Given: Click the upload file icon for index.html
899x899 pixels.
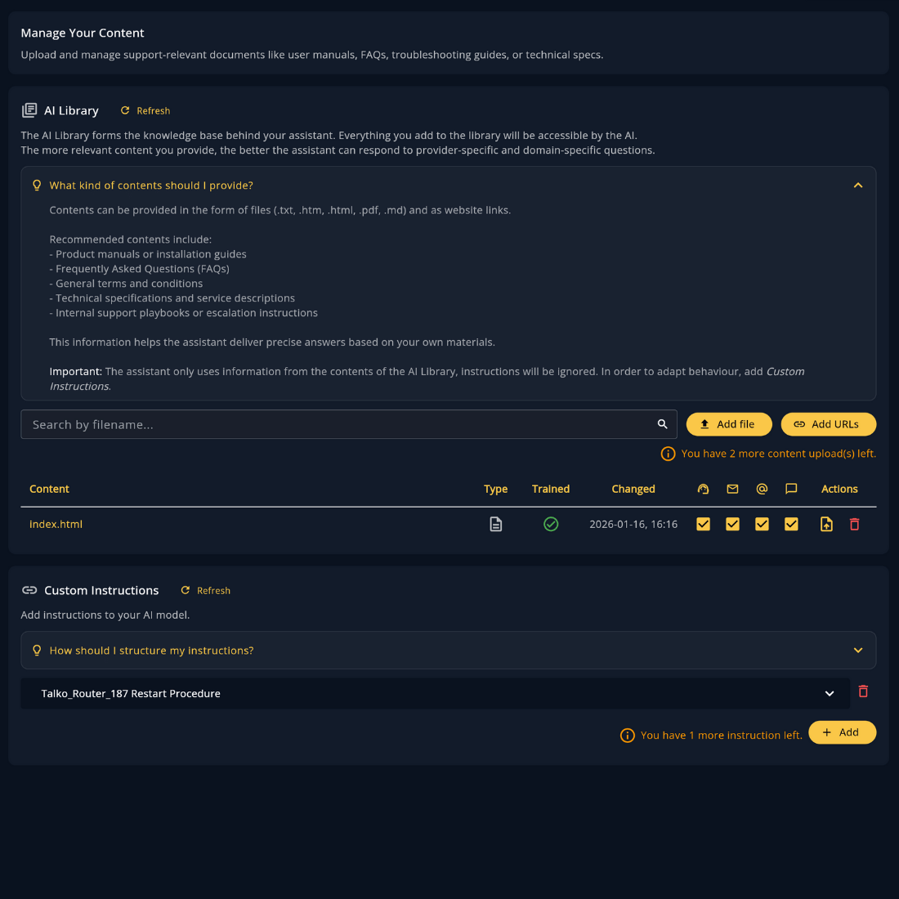Looking at the screenshot, I should pos(826,525).
